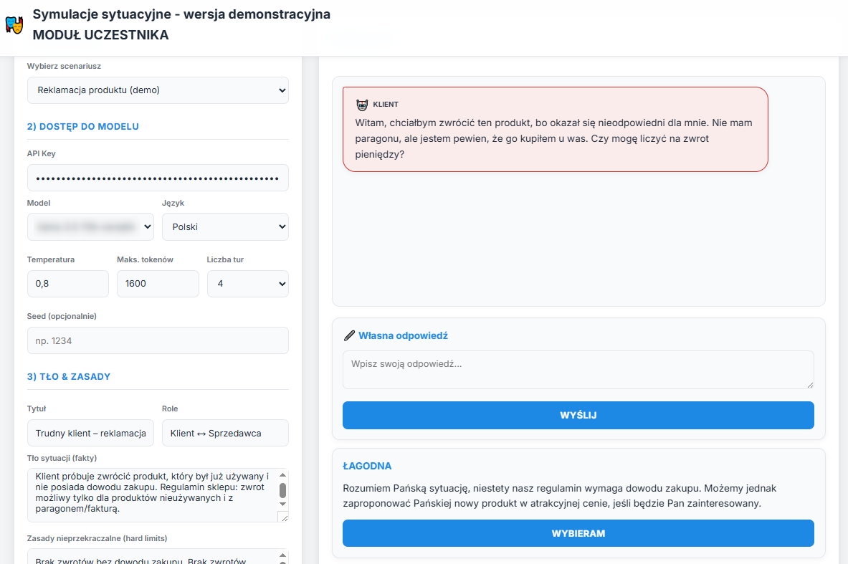Click the Maks. tokenów field showing 1600

158,284
